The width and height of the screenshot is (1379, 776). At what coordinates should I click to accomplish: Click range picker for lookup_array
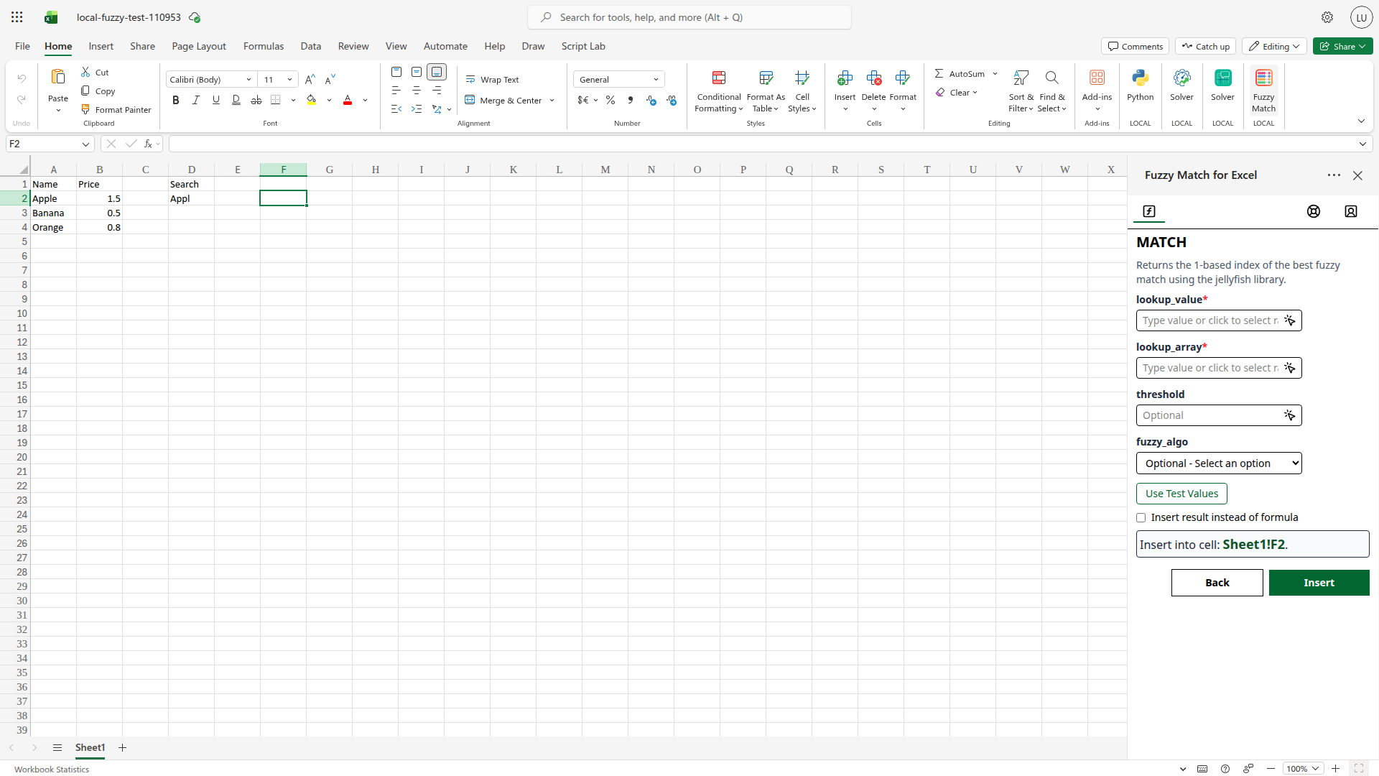point(1290,368)
